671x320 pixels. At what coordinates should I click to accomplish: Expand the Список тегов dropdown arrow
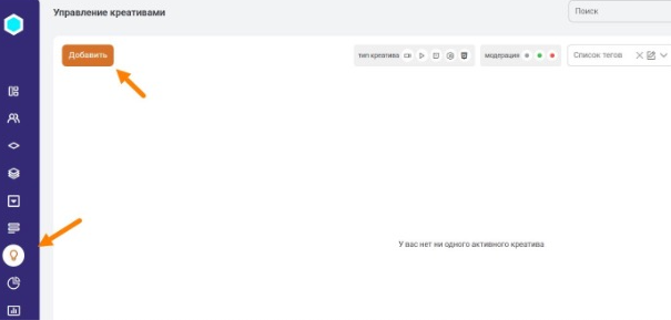pyautogui.click(x=663, y=55)
